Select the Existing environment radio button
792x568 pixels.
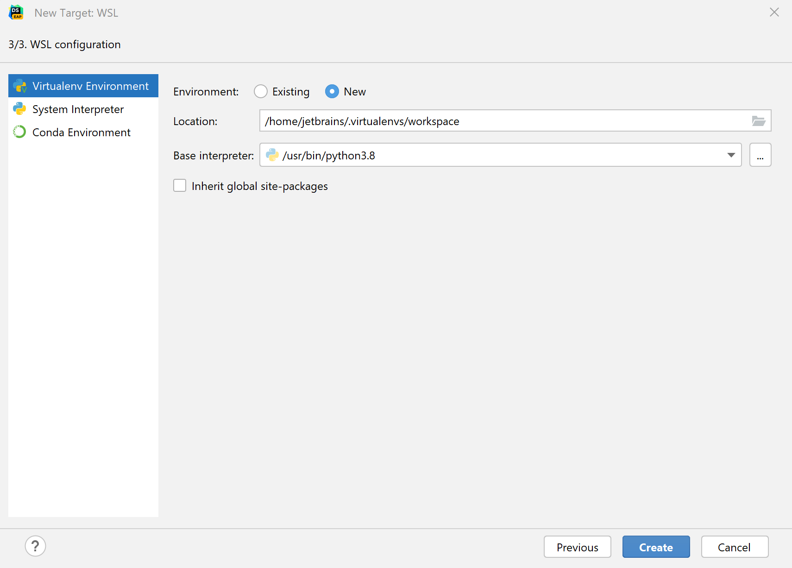coord(261,91)
